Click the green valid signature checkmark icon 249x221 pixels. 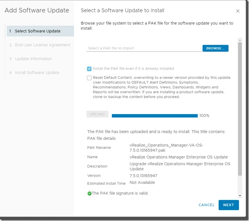tap(89, 193)
